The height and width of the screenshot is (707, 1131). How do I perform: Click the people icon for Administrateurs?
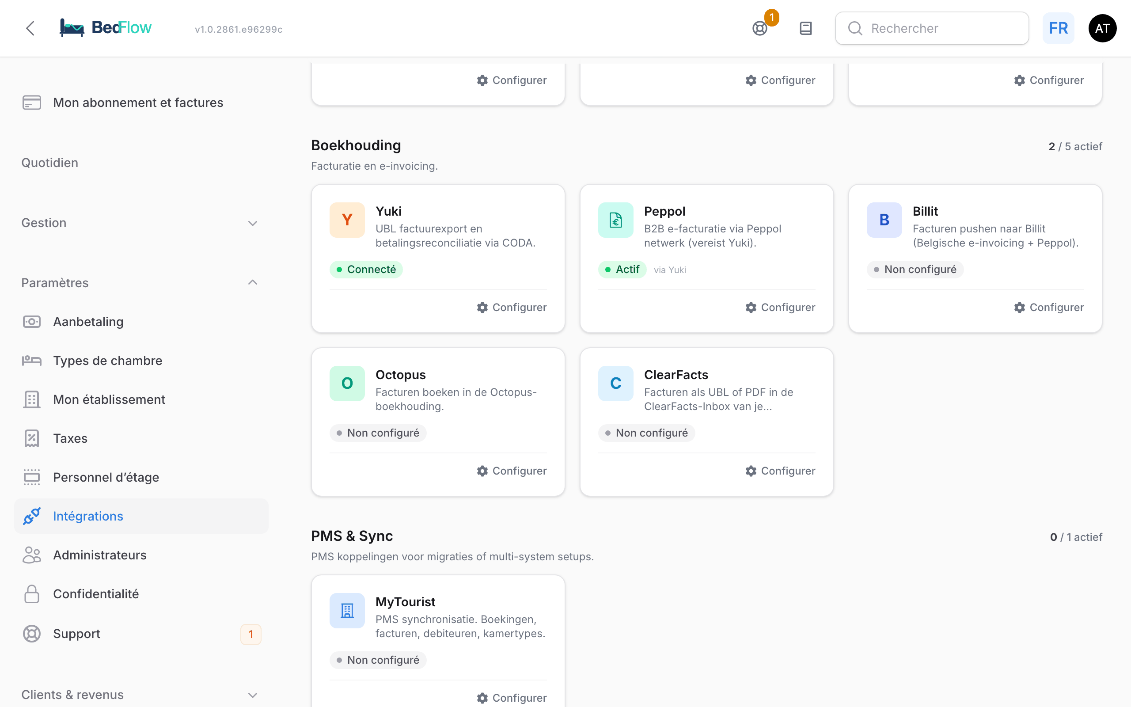[32, 555]
